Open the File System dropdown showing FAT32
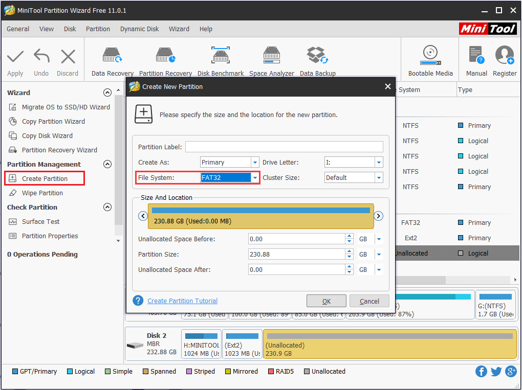Viewport: 522px width, 390px height. 254,177
